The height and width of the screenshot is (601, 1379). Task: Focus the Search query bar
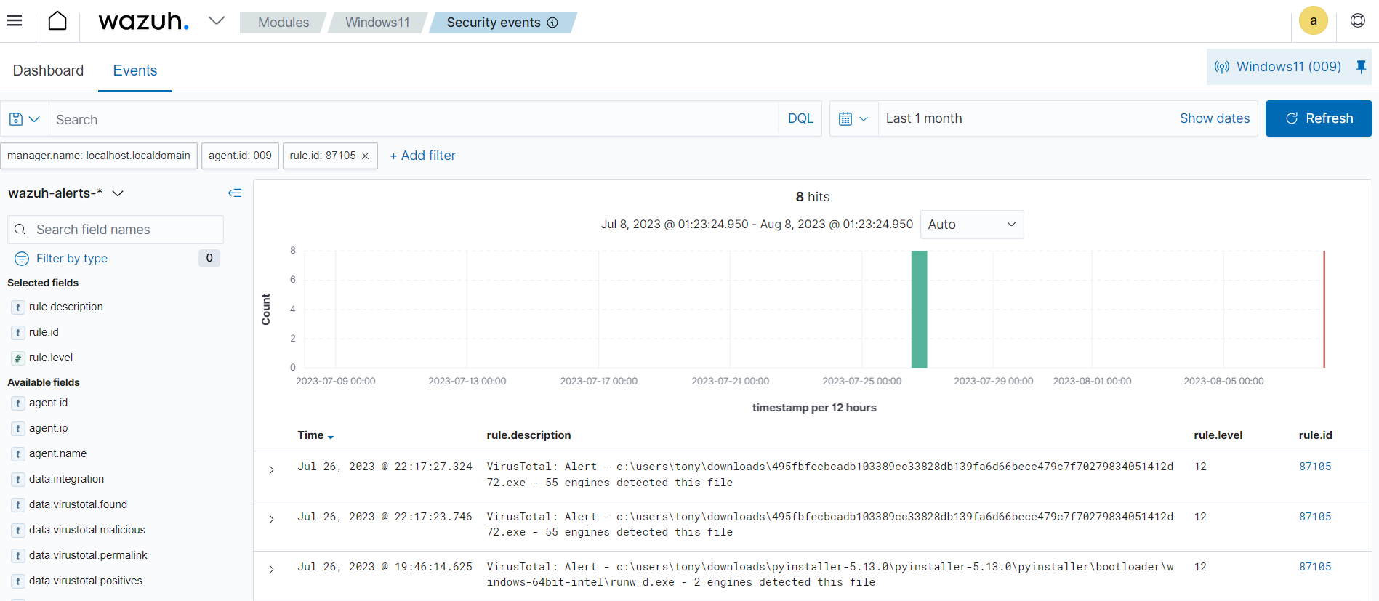click(x=414, y=119)
